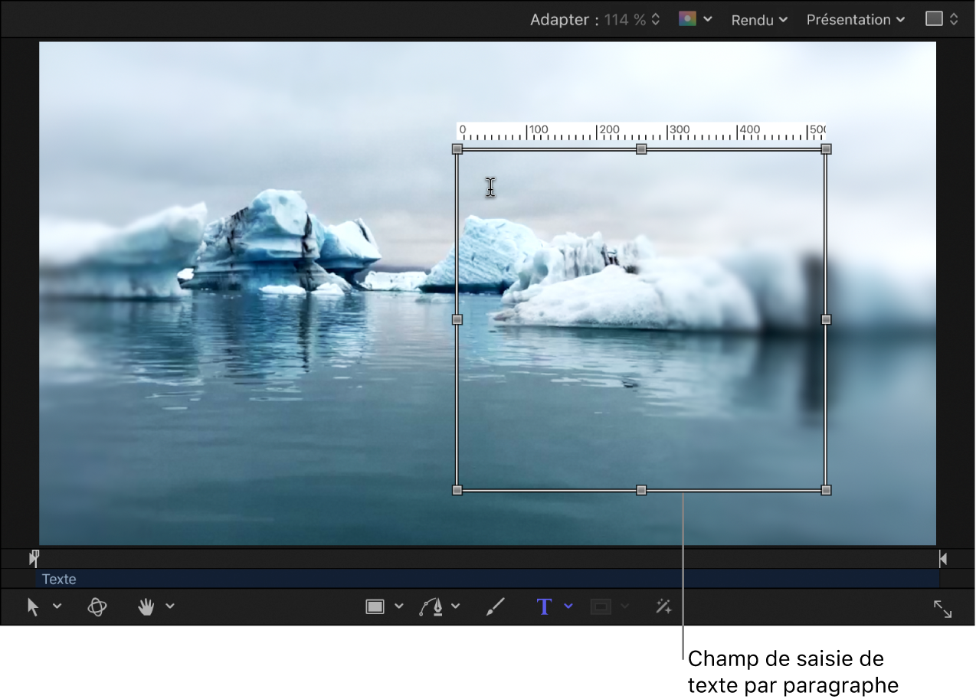Expand canvas with the full-screen arrows icon
Screen dimensions: 976x699
(x=942, y=609)
